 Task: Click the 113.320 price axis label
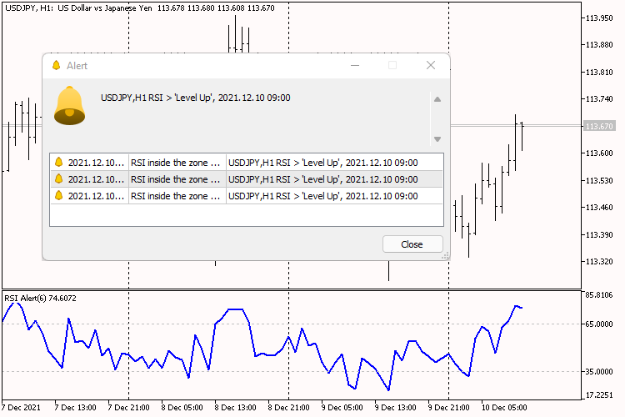599,261
